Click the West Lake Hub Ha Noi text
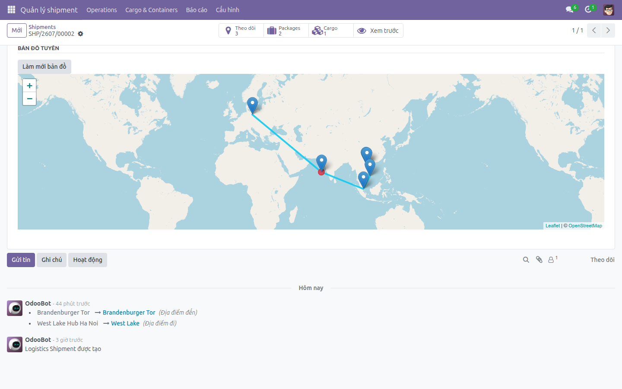 [67, 323]
